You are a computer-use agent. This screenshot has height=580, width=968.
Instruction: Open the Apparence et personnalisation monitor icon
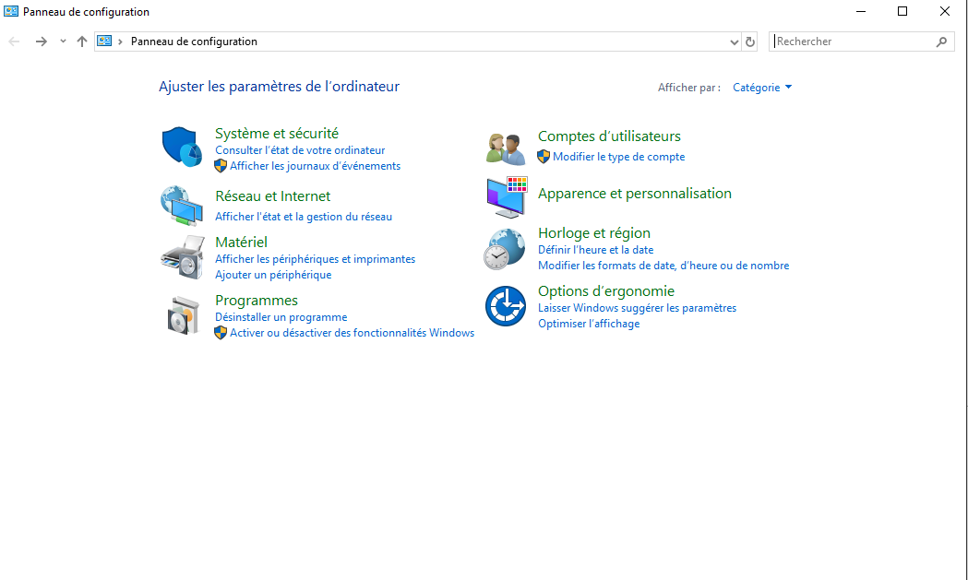coord(505,195)
